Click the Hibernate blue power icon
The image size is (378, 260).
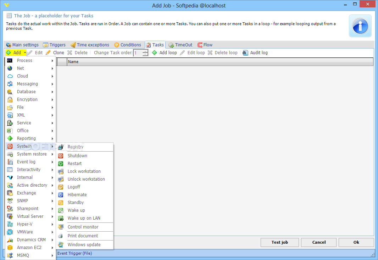61,195
